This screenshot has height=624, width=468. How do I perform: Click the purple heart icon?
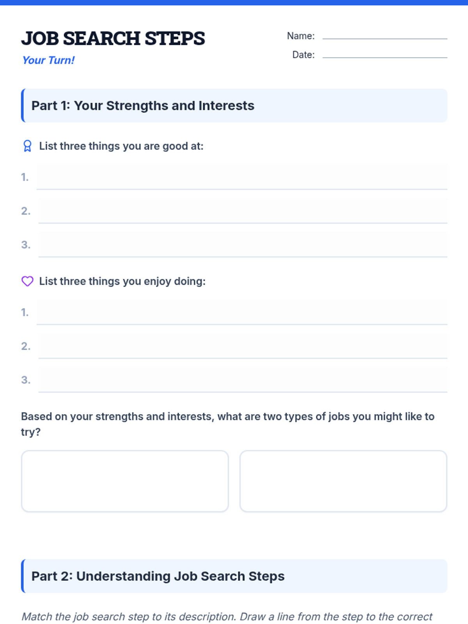click(x=27, y=281)
